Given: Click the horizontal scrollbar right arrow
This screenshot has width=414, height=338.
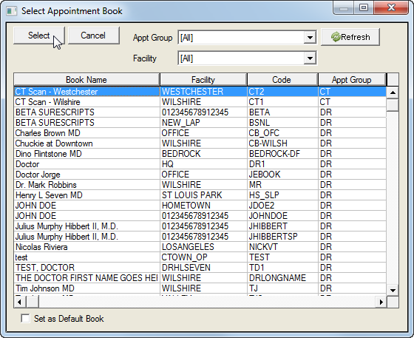Looking at the screenshot, I should coord(381,302).
